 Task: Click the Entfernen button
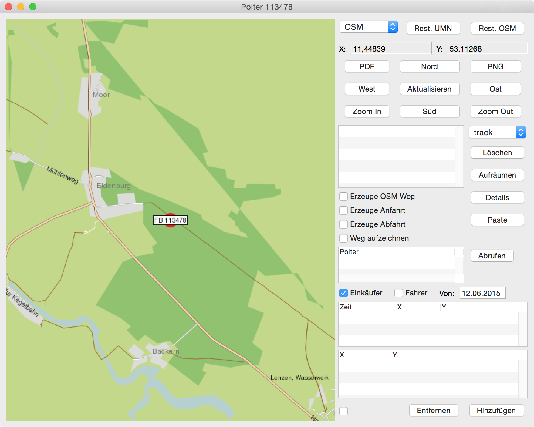(434, 410)
